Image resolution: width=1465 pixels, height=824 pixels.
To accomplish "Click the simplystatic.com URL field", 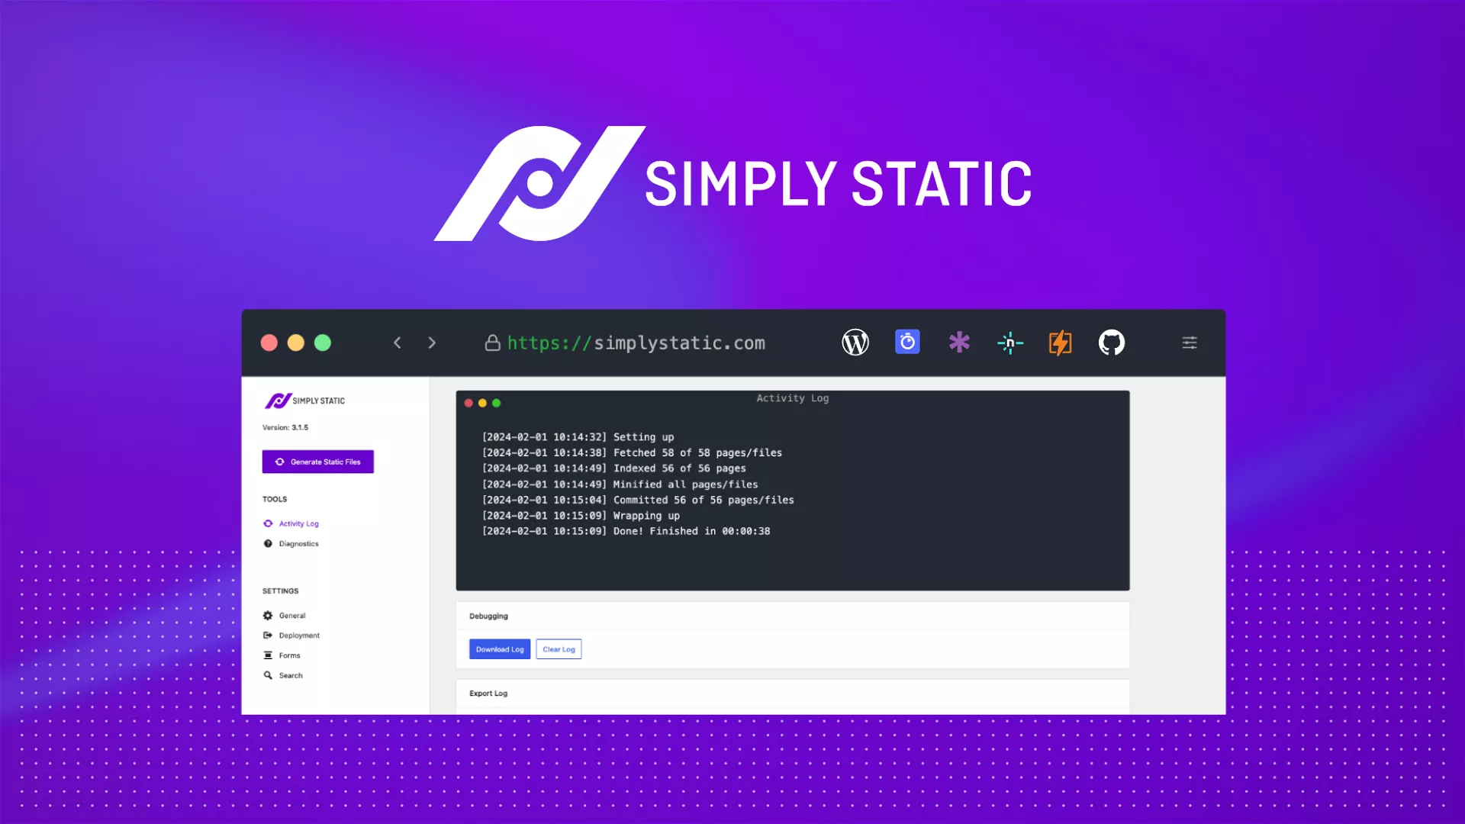I will pos(636,343).
